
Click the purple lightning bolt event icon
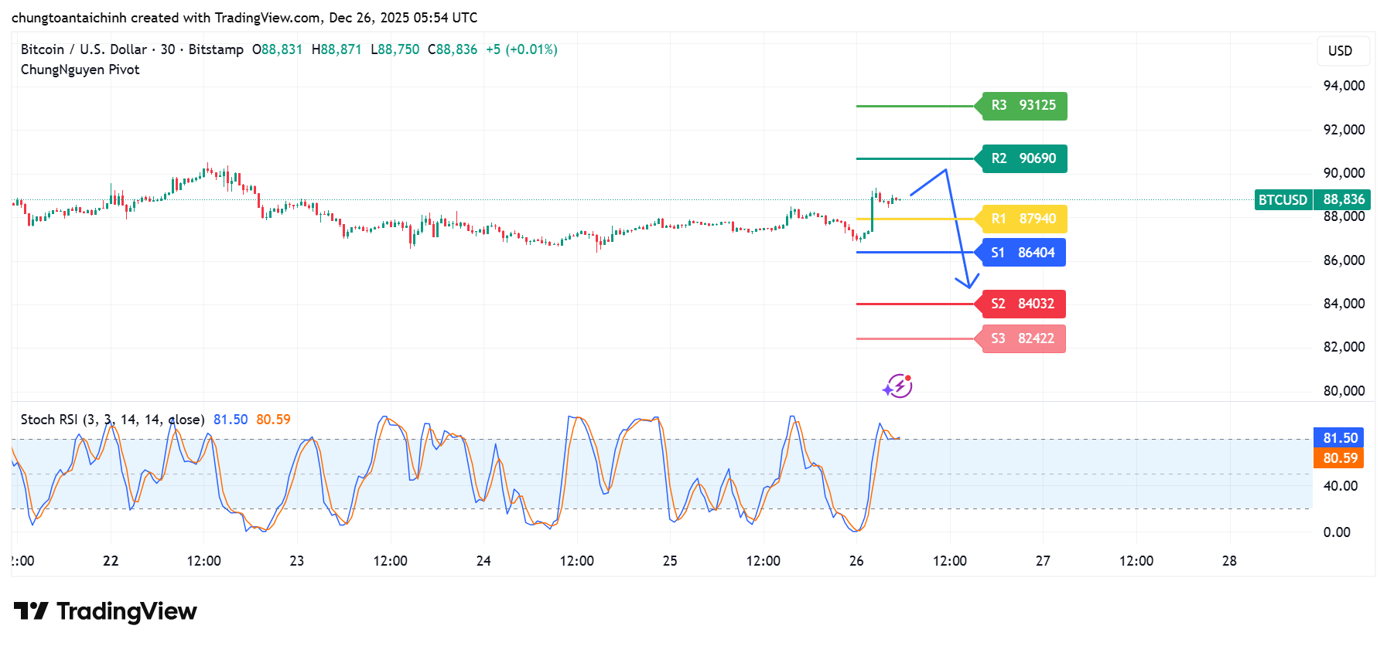[898, 386]
